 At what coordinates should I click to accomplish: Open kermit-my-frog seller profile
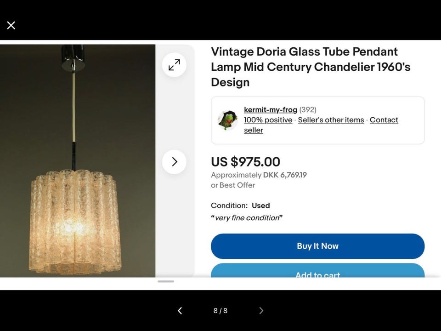[271, 109]
